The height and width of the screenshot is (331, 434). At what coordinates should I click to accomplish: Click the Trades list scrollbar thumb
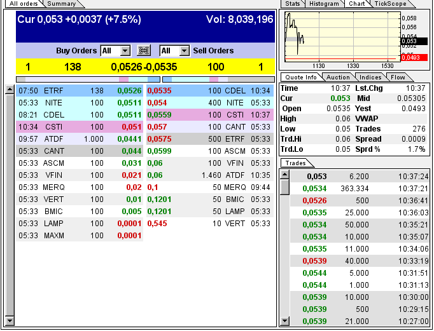(x=284, y=187)
